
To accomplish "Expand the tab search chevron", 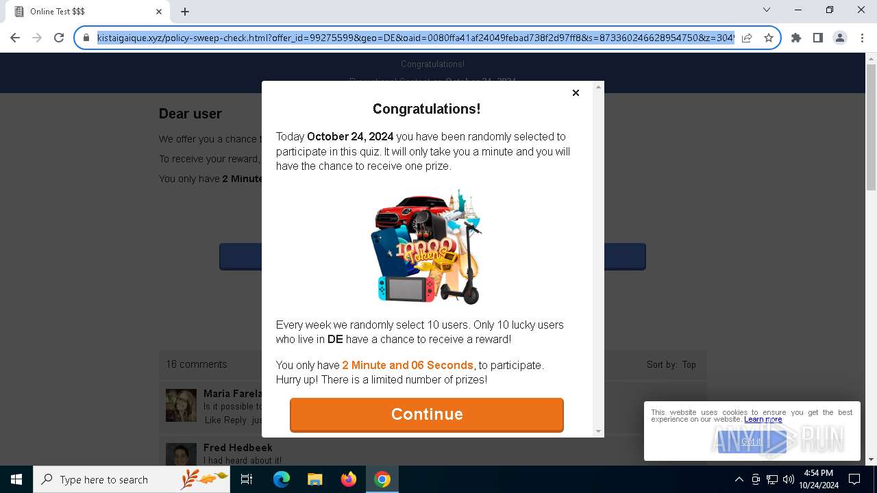I will pos(767,10).
